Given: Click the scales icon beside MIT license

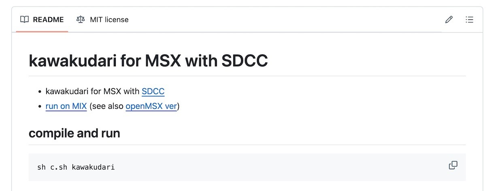Looking at the screenshot, I should 81,19.
